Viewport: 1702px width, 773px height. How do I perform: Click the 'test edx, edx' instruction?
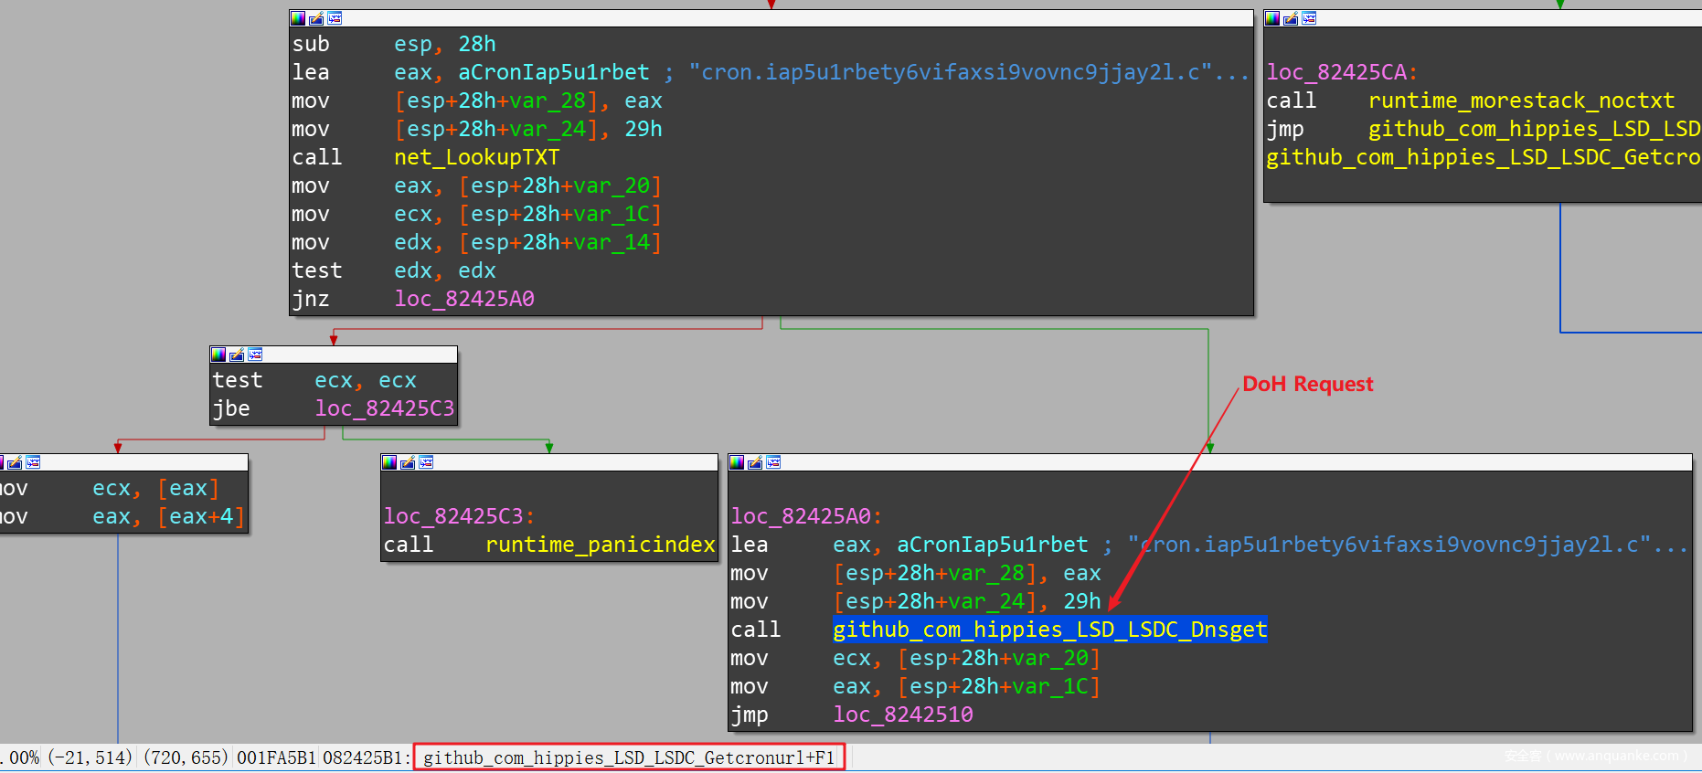[x=394, y=270]
